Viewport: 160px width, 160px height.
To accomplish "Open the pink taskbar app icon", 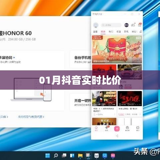I will pyautogui.click(x=113, y=156).
